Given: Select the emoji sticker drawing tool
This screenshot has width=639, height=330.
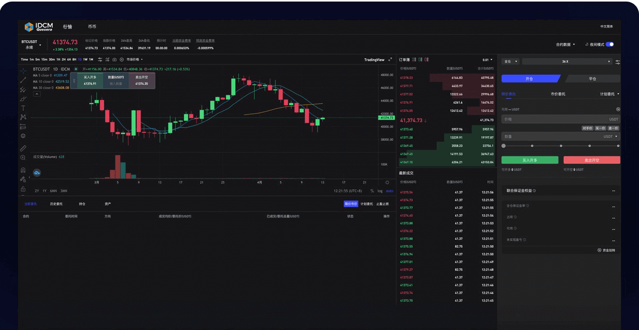Looking at the screenshot, I should click(23, 136).
